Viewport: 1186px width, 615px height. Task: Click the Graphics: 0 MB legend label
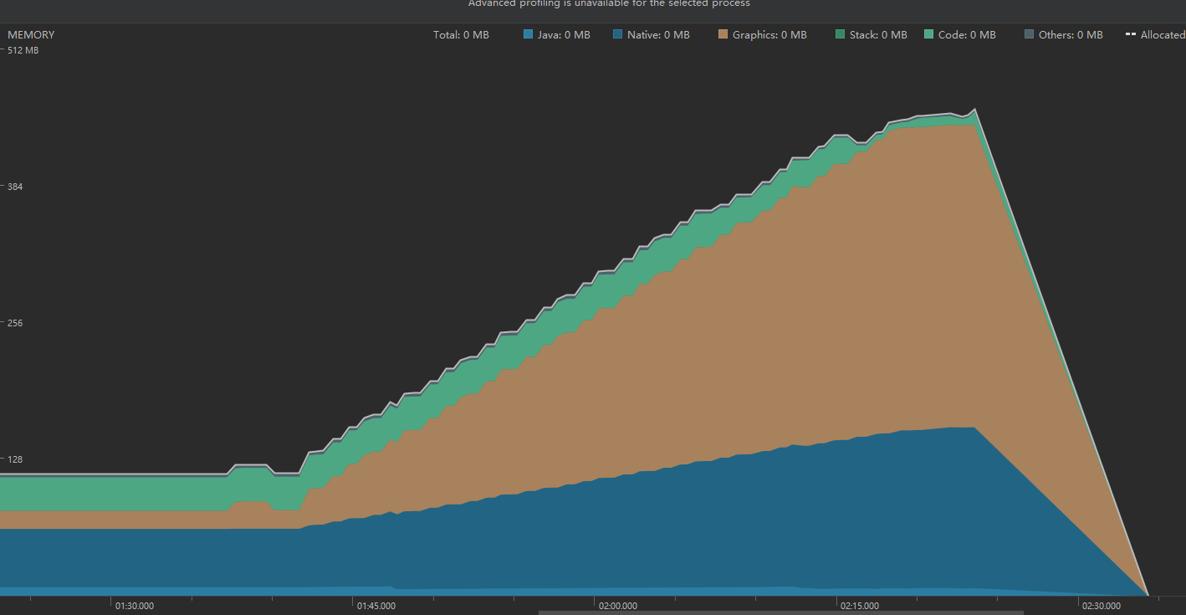click(x=769, y=35)
